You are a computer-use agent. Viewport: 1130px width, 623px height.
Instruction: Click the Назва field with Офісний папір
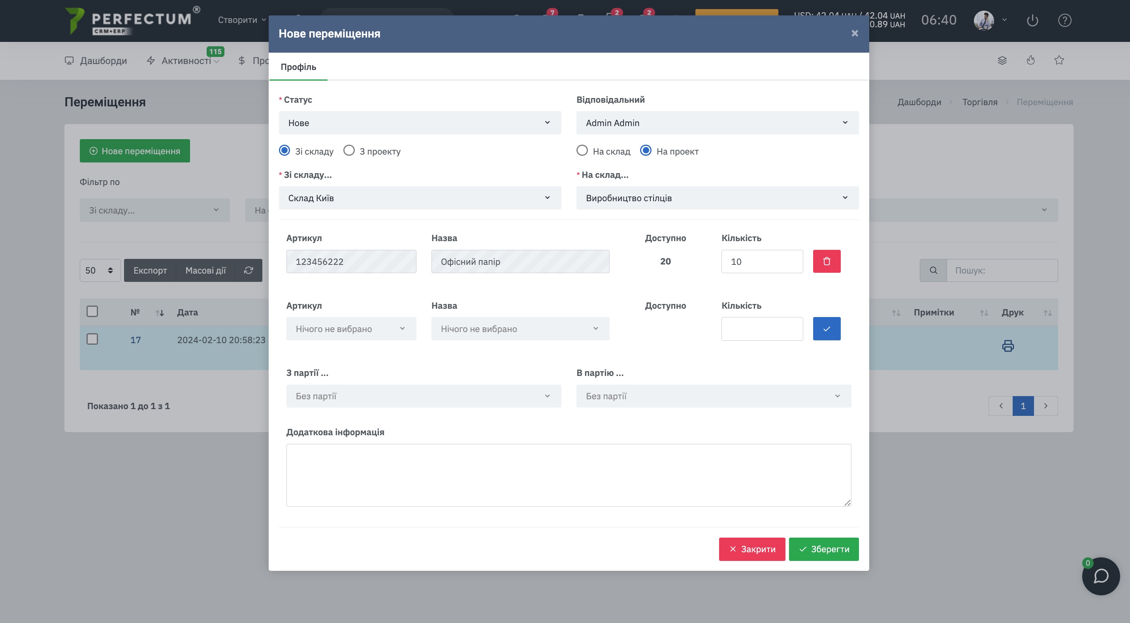coord(520,261)
